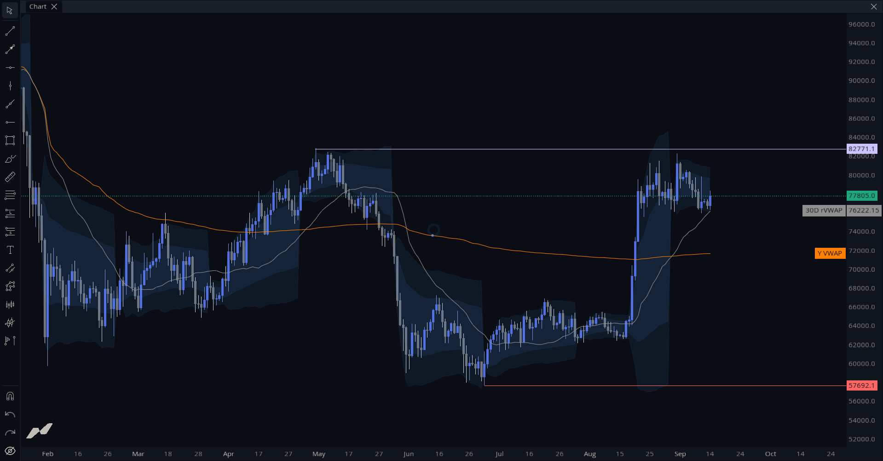The height and width of the screenshot is (461, 883).
Task: Select the crossed-out candlestick tool
Action: [x=10, y=323]
